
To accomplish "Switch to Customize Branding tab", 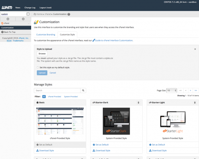I will [46, 34].
